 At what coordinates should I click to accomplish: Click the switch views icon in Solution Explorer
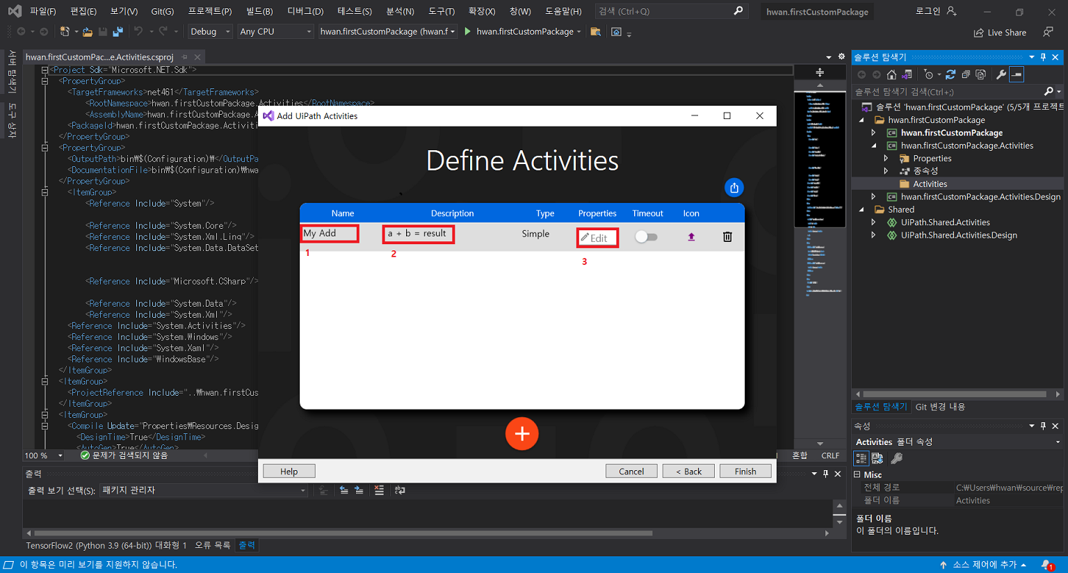pyautogui.click(x=907, y=74)
